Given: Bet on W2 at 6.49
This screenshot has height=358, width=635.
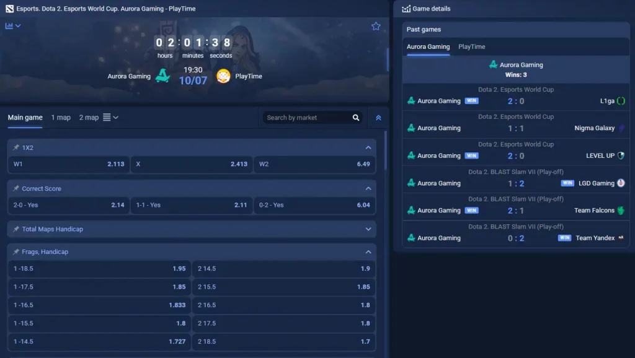Looking at the screenshot, I should pyautogui.click(x=314, y=164).
